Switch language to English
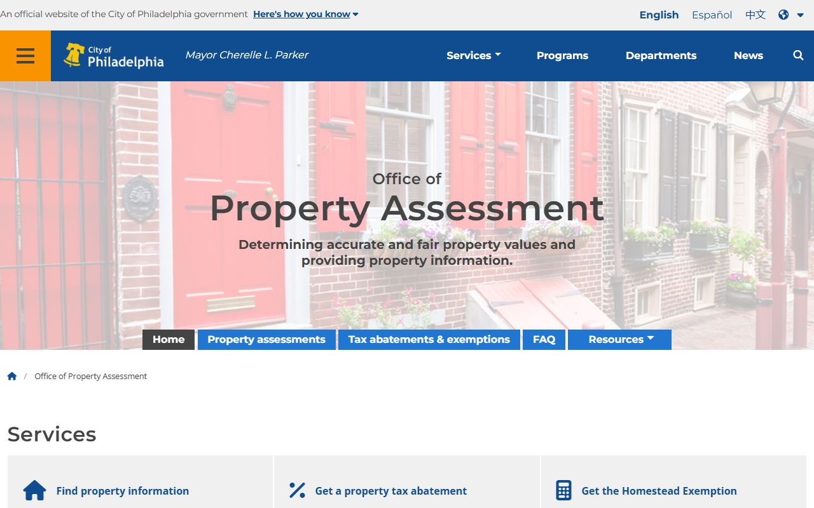Screen dimensions: 814x508 (659, 15)
